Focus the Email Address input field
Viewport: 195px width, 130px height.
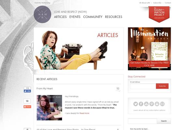click(143, 86)
